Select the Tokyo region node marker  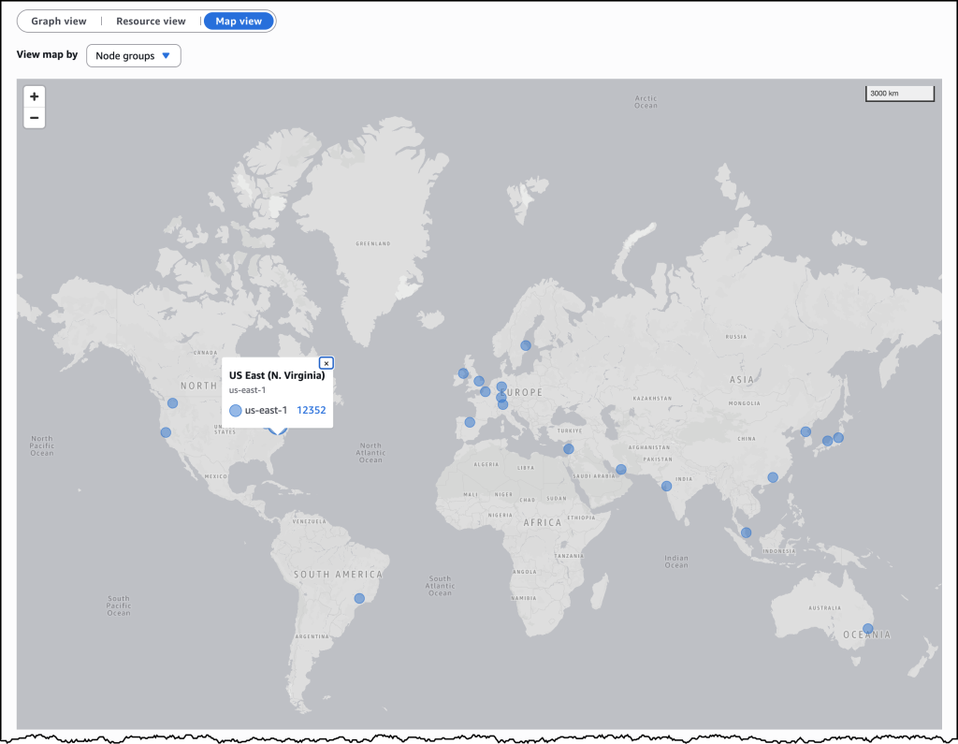point(838,436)
